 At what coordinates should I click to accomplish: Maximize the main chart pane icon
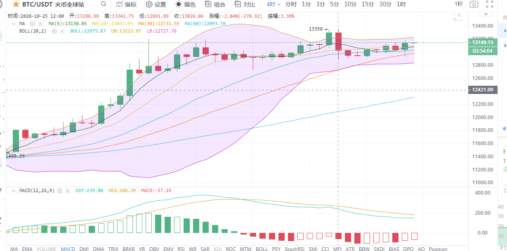pos(457,17)
